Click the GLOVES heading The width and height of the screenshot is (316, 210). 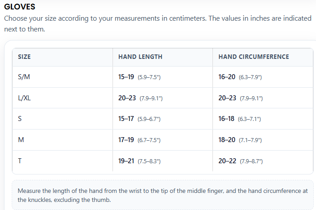19,7
